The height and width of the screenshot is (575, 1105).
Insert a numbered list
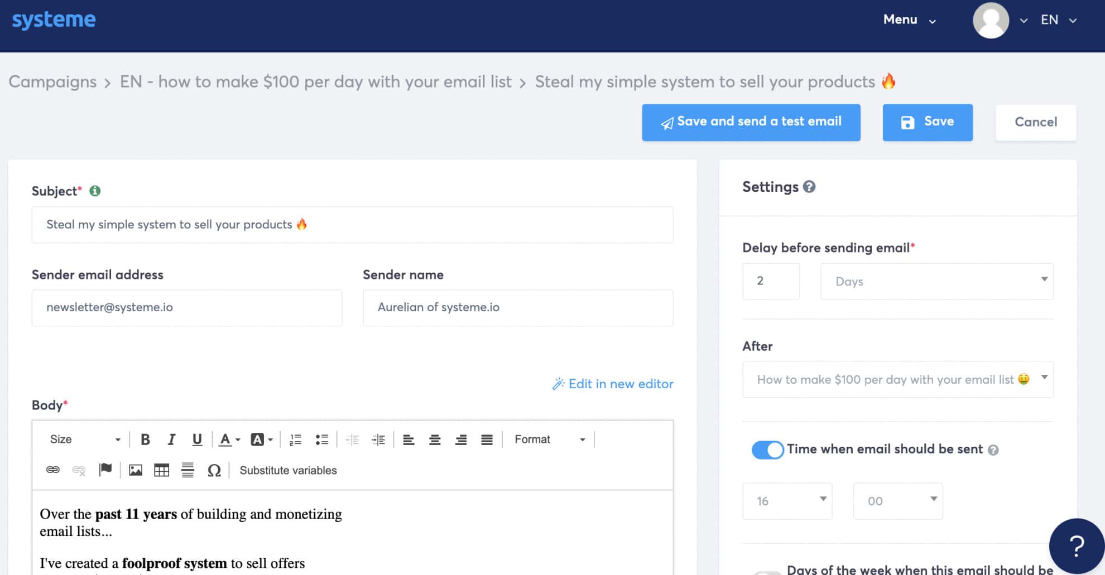[x=295, y=439]
